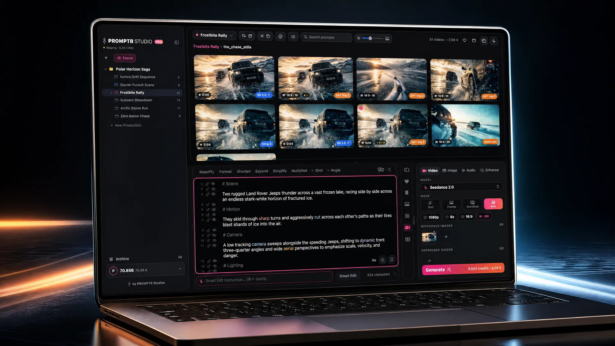
Task: Turn off the audio ON toggle
Action: coord(484,216)
